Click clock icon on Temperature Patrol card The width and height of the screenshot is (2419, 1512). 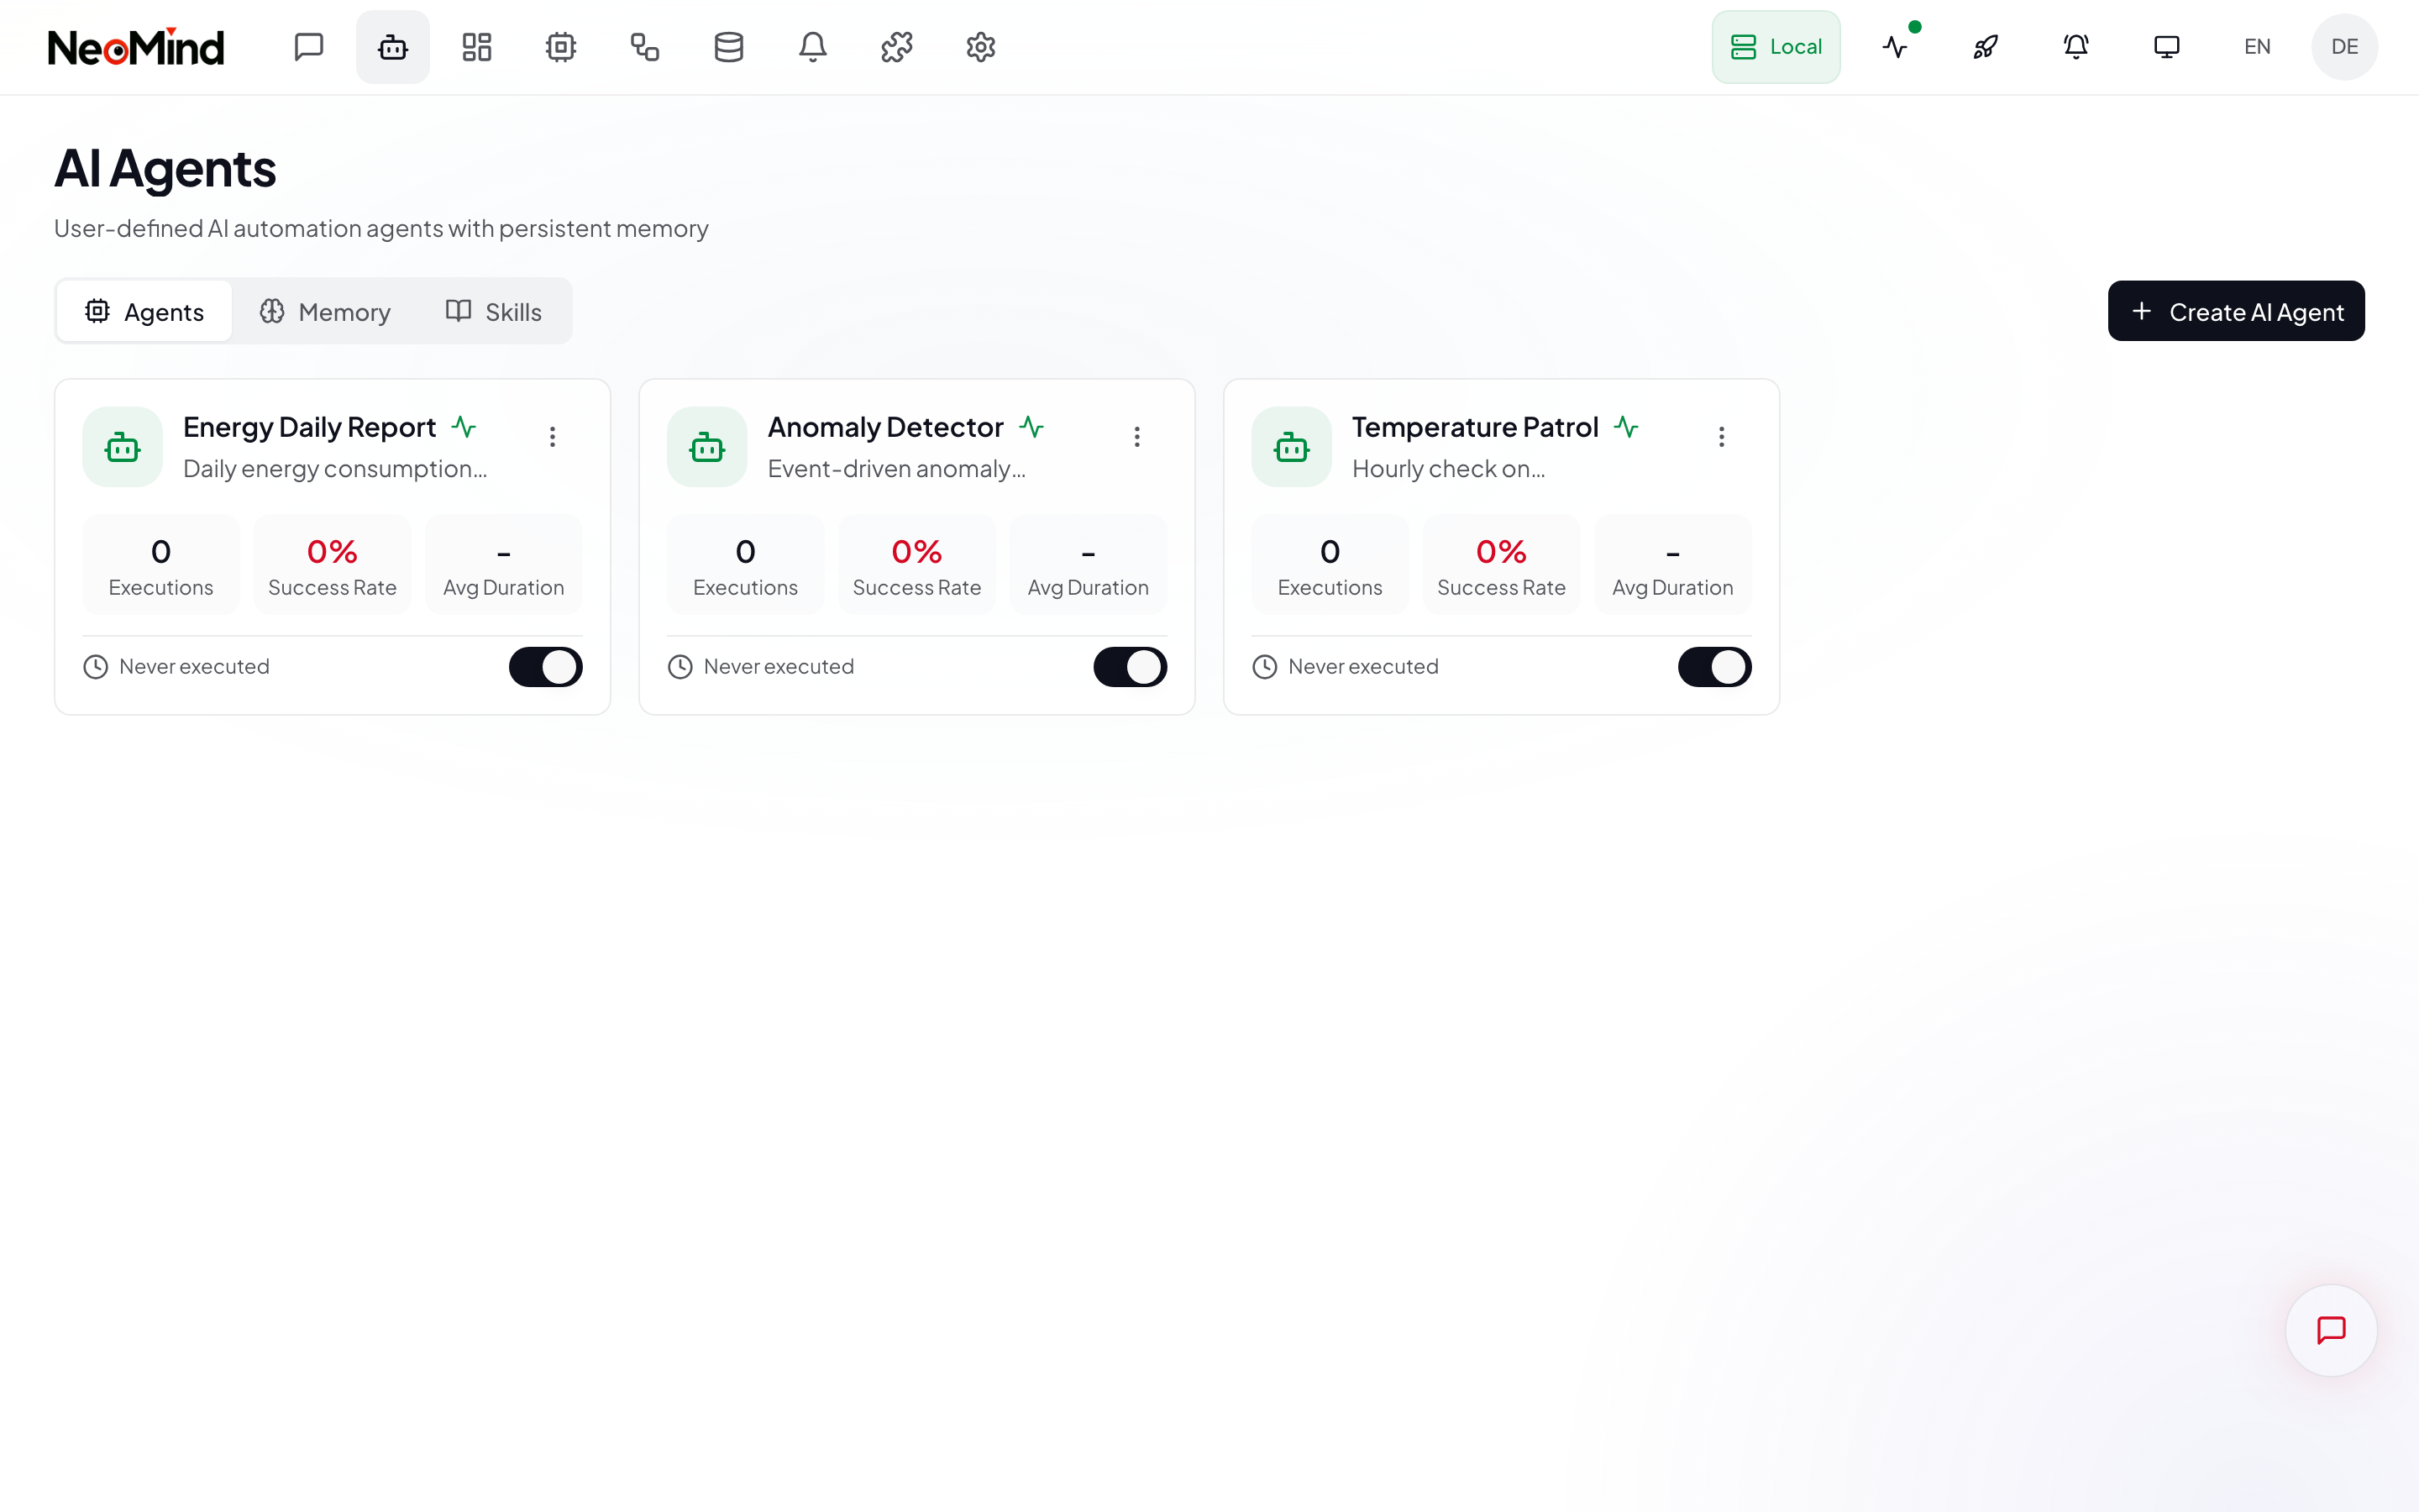click(x=1264, y=667)
